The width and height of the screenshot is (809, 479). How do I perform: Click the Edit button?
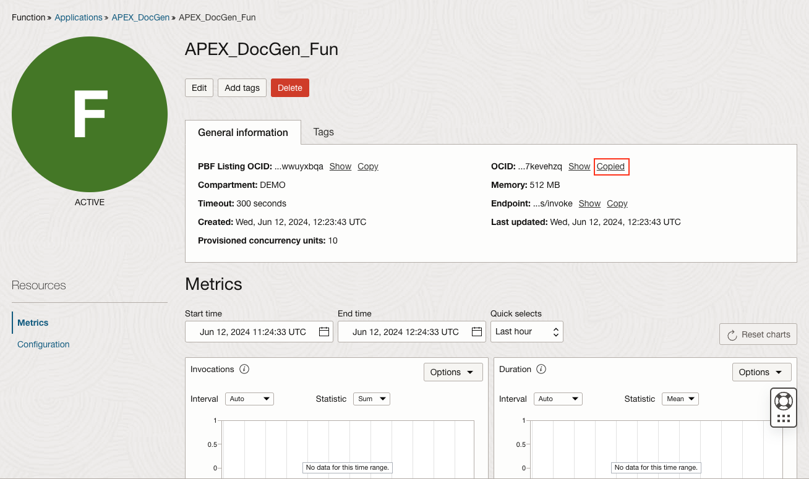pyautogui.click(x=199, y=88)
